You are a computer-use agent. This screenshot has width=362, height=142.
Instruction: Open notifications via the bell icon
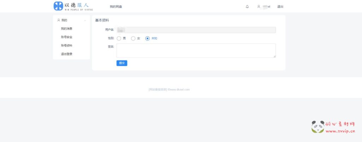coord(247,7)
